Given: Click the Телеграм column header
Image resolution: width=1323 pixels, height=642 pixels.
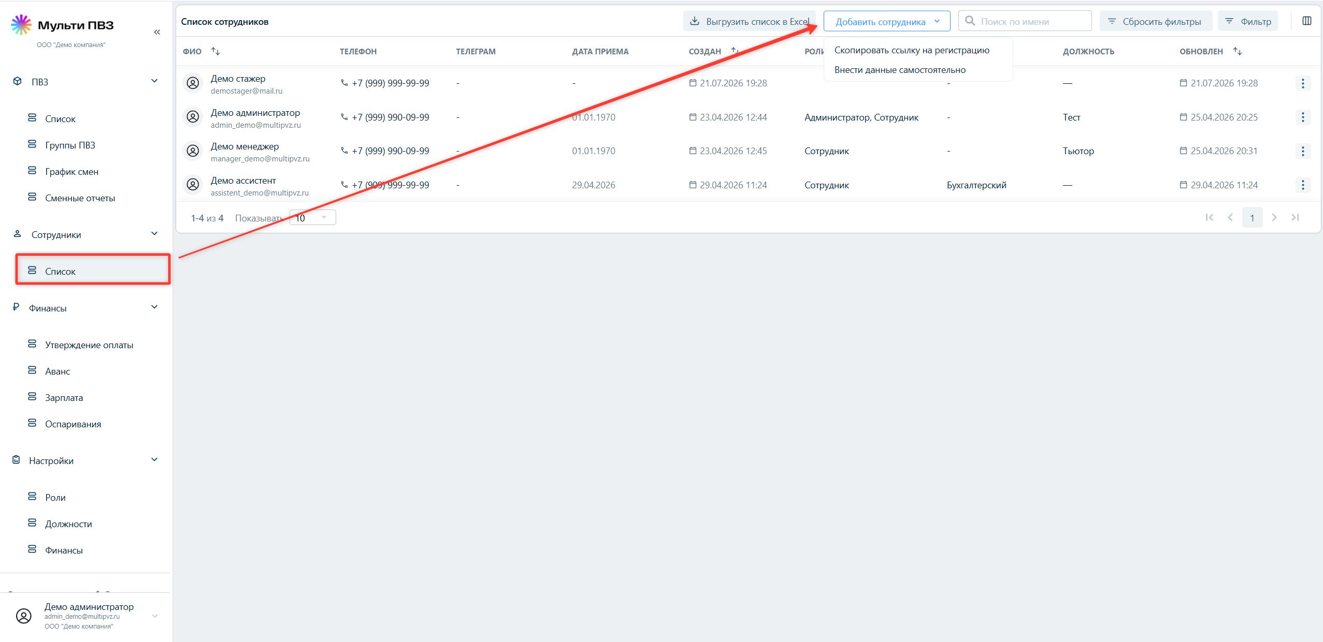Looking at the screenshot, I should [x=476, y=51].
